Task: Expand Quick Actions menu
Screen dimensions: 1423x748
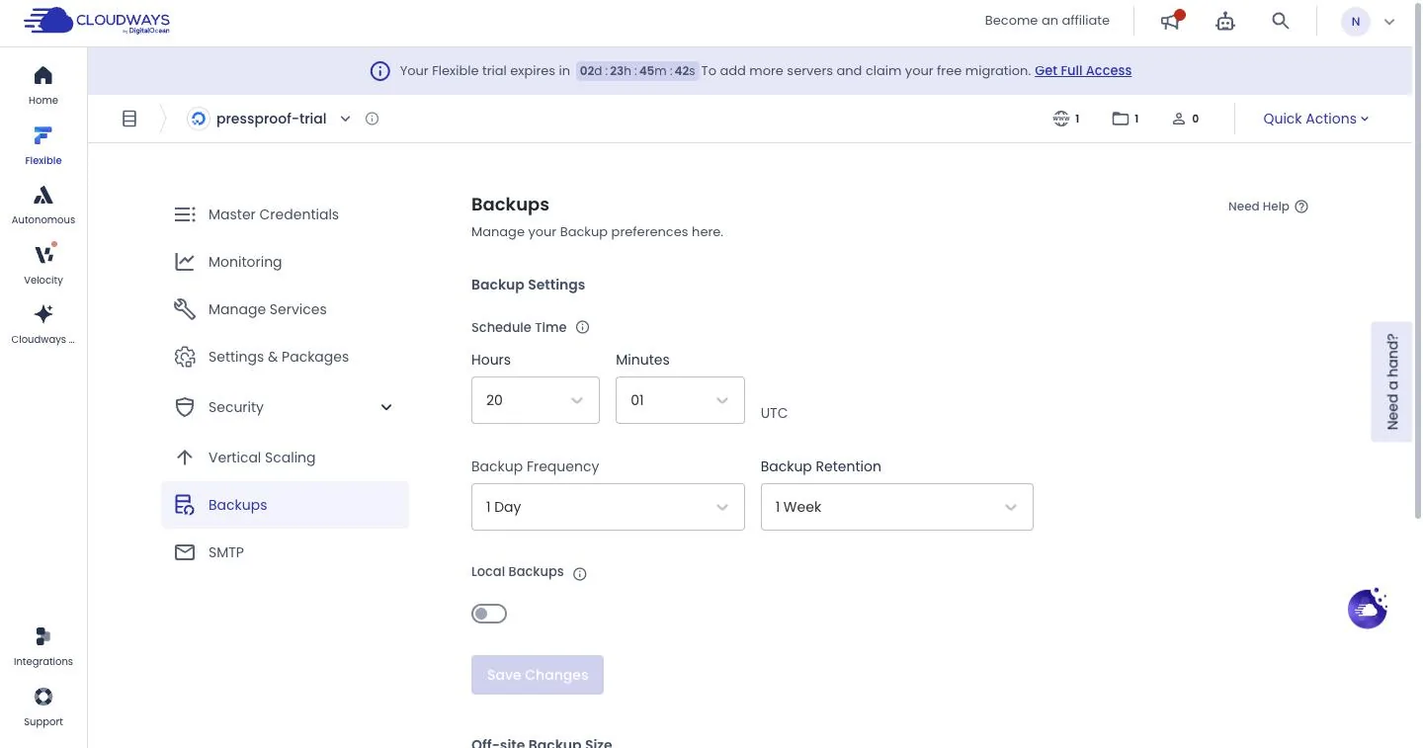Action: (1316, 119)
